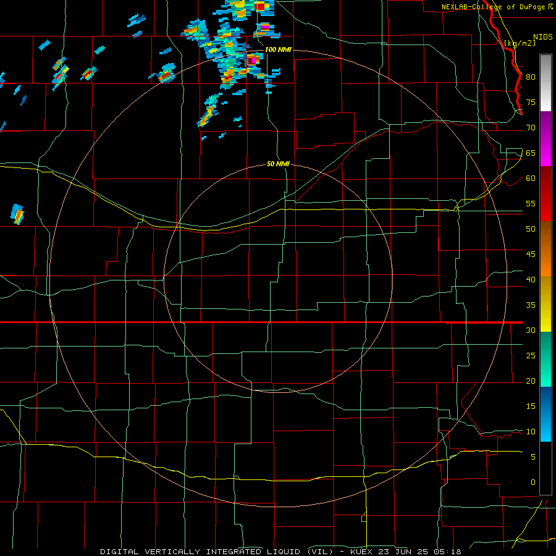Click the 40 value on the color scale
This screenshot has width=556, height=556.
(x=531, y=279)
